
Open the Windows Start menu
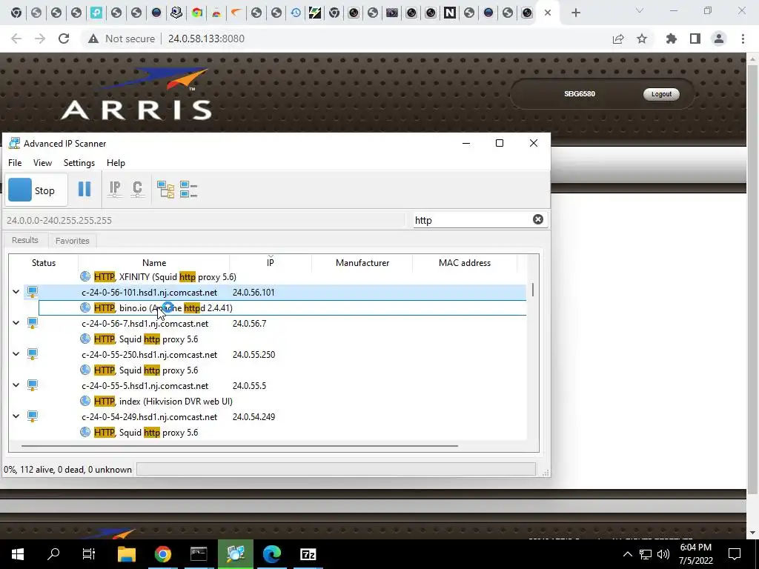tap(18, 554)
